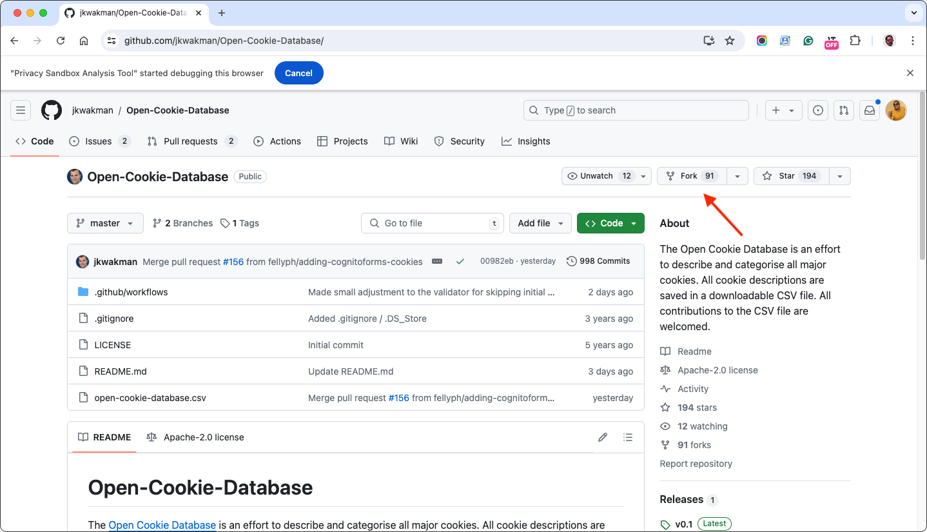
Task: View the 91 forks link in About
Action: [x=686, y=445]
